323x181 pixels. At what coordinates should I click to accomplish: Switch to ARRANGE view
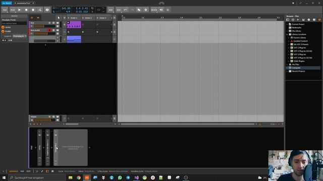[x=14, y=171]
